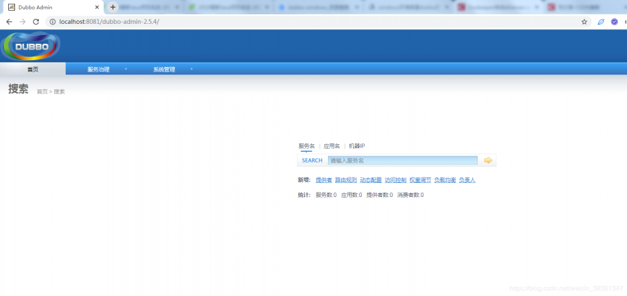Open the 访问控制 add link
Viewport: 627px width, 296px height.
tap(396, 180)
